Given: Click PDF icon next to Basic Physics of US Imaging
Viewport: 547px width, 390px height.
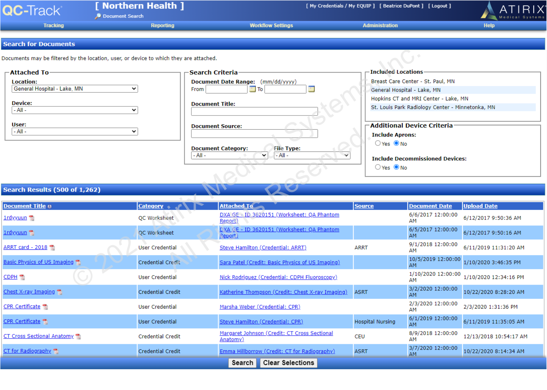Looking at the screenshot, I should click(x=78, y=262).
